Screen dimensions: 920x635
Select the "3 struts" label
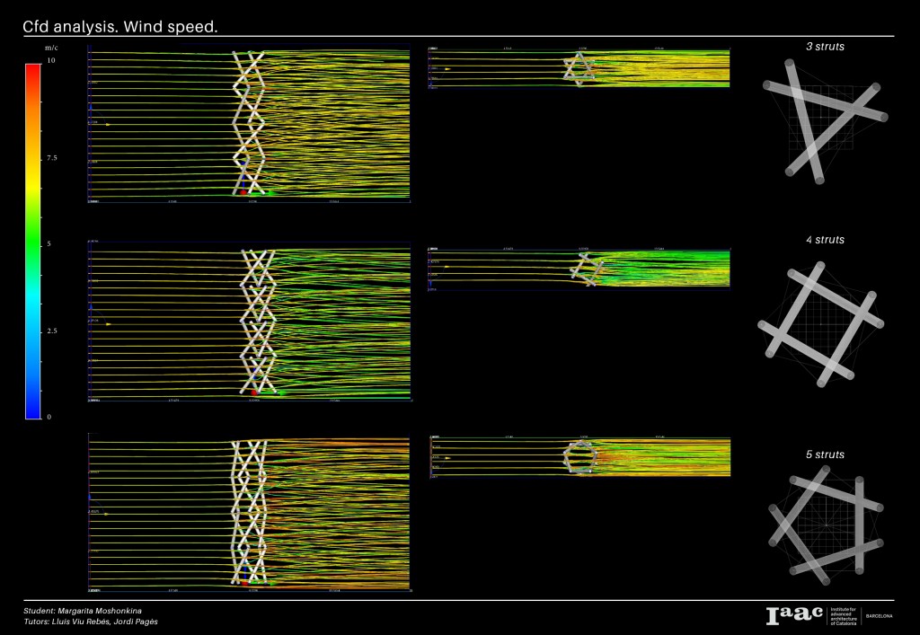825,45
